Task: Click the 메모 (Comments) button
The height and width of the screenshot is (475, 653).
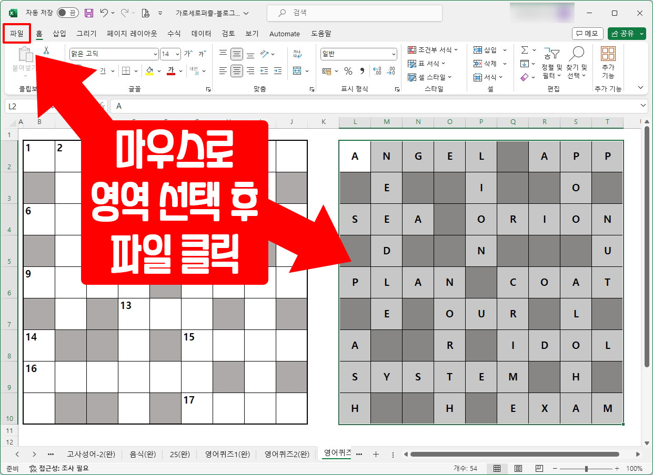Action: tap(587, 33)
